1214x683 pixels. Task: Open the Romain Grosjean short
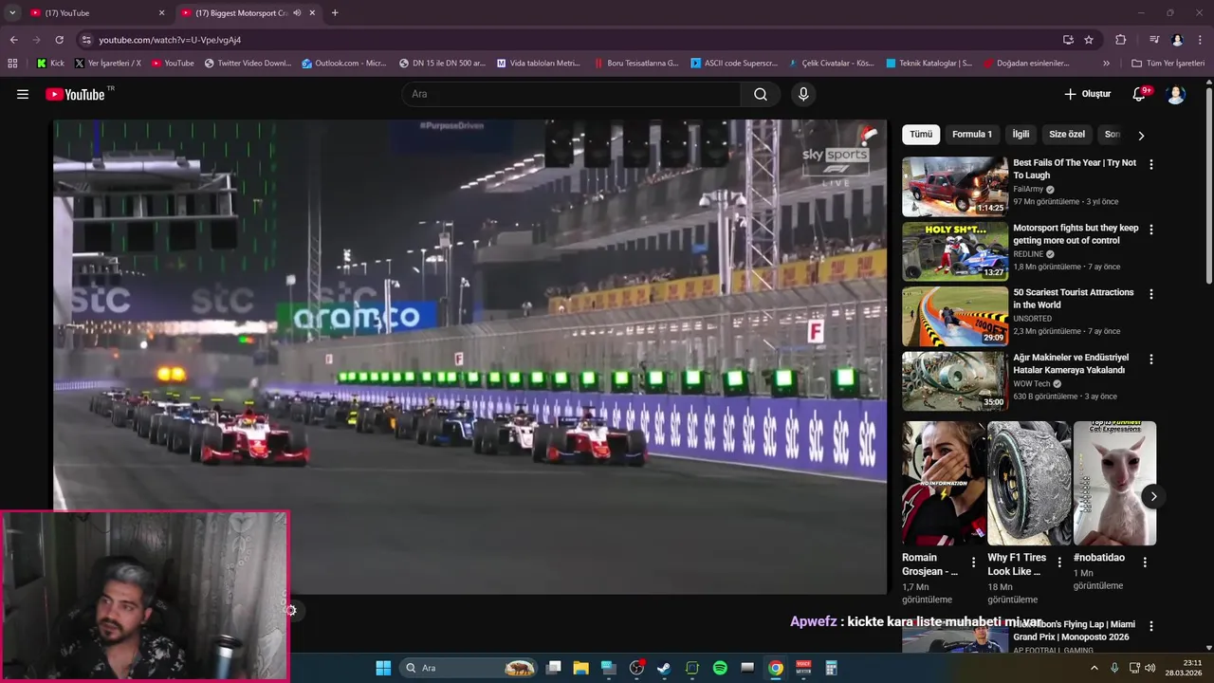point(944,483)
